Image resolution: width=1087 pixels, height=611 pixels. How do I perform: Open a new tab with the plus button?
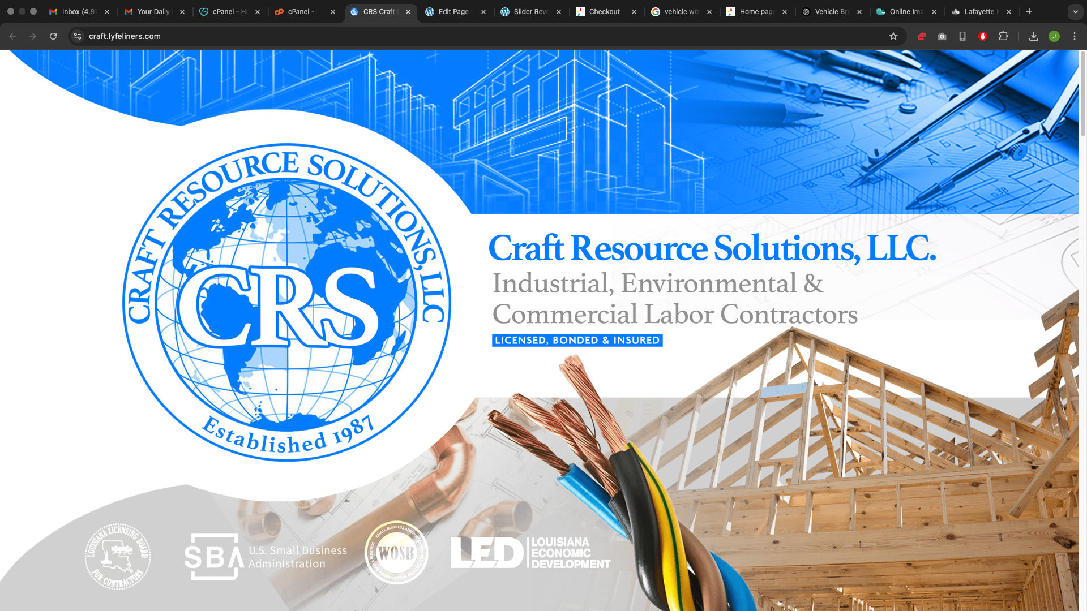pyautogui.click(x=1029, y=12)
